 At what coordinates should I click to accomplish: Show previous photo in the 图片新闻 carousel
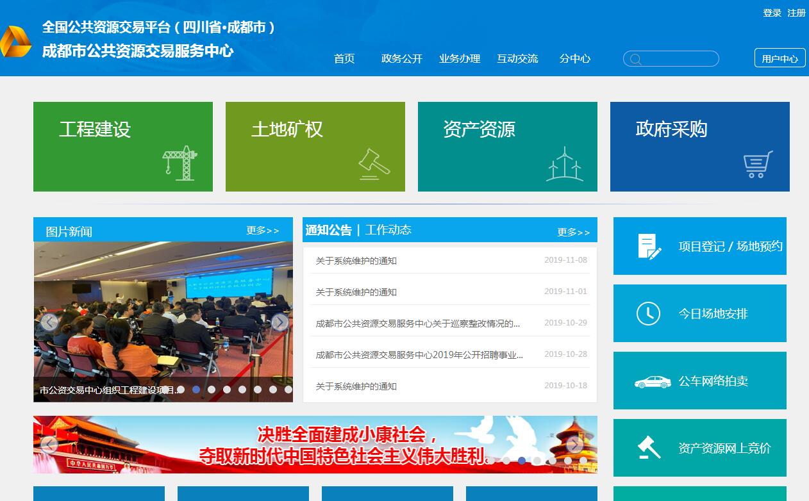[x=49, y=322]
